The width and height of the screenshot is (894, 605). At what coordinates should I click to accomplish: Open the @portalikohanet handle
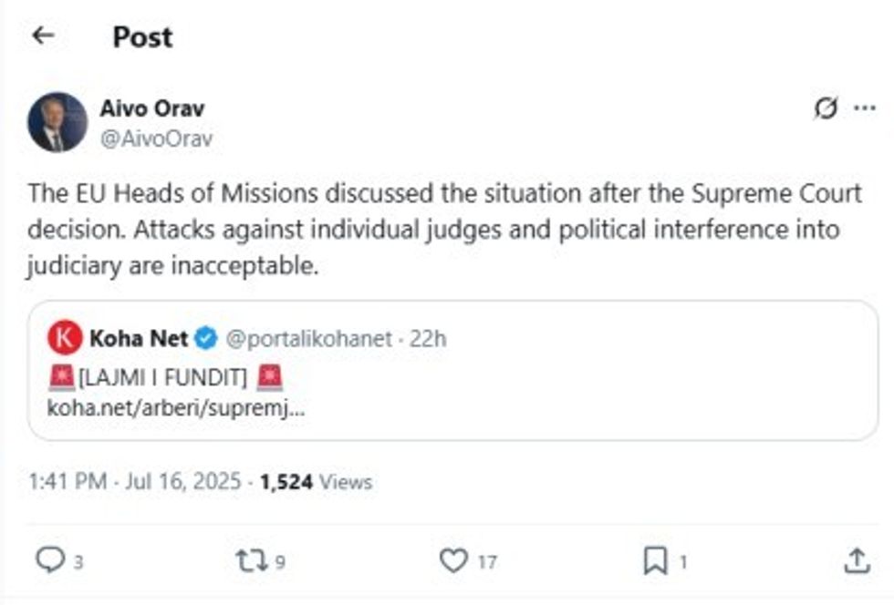coord(308,339)
